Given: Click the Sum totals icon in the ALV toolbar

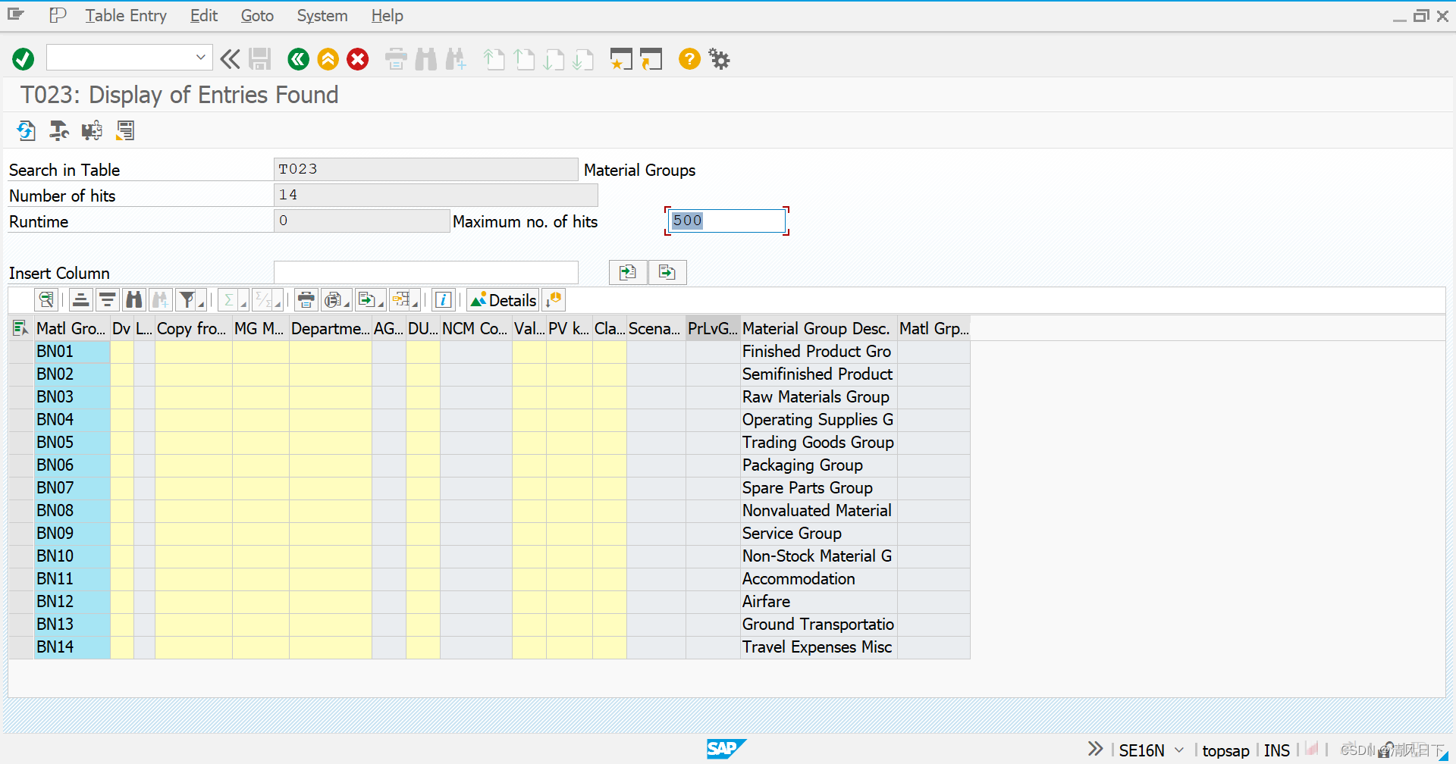Looking at the screenshot, I should tap(228, 299).
